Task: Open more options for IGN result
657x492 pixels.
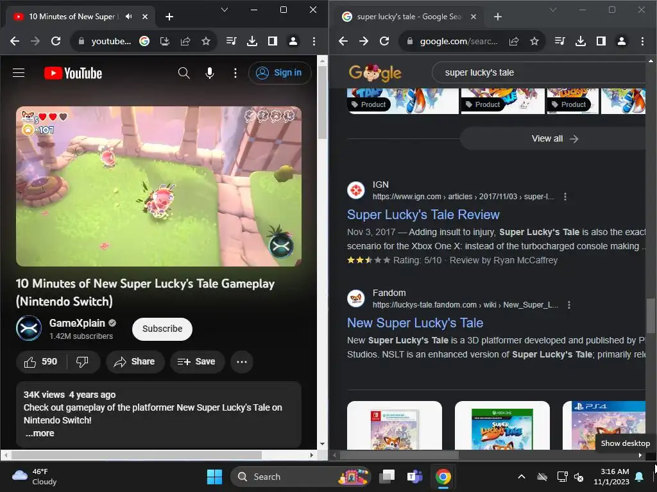Action: pyautogui.click(x=565, y=197)
